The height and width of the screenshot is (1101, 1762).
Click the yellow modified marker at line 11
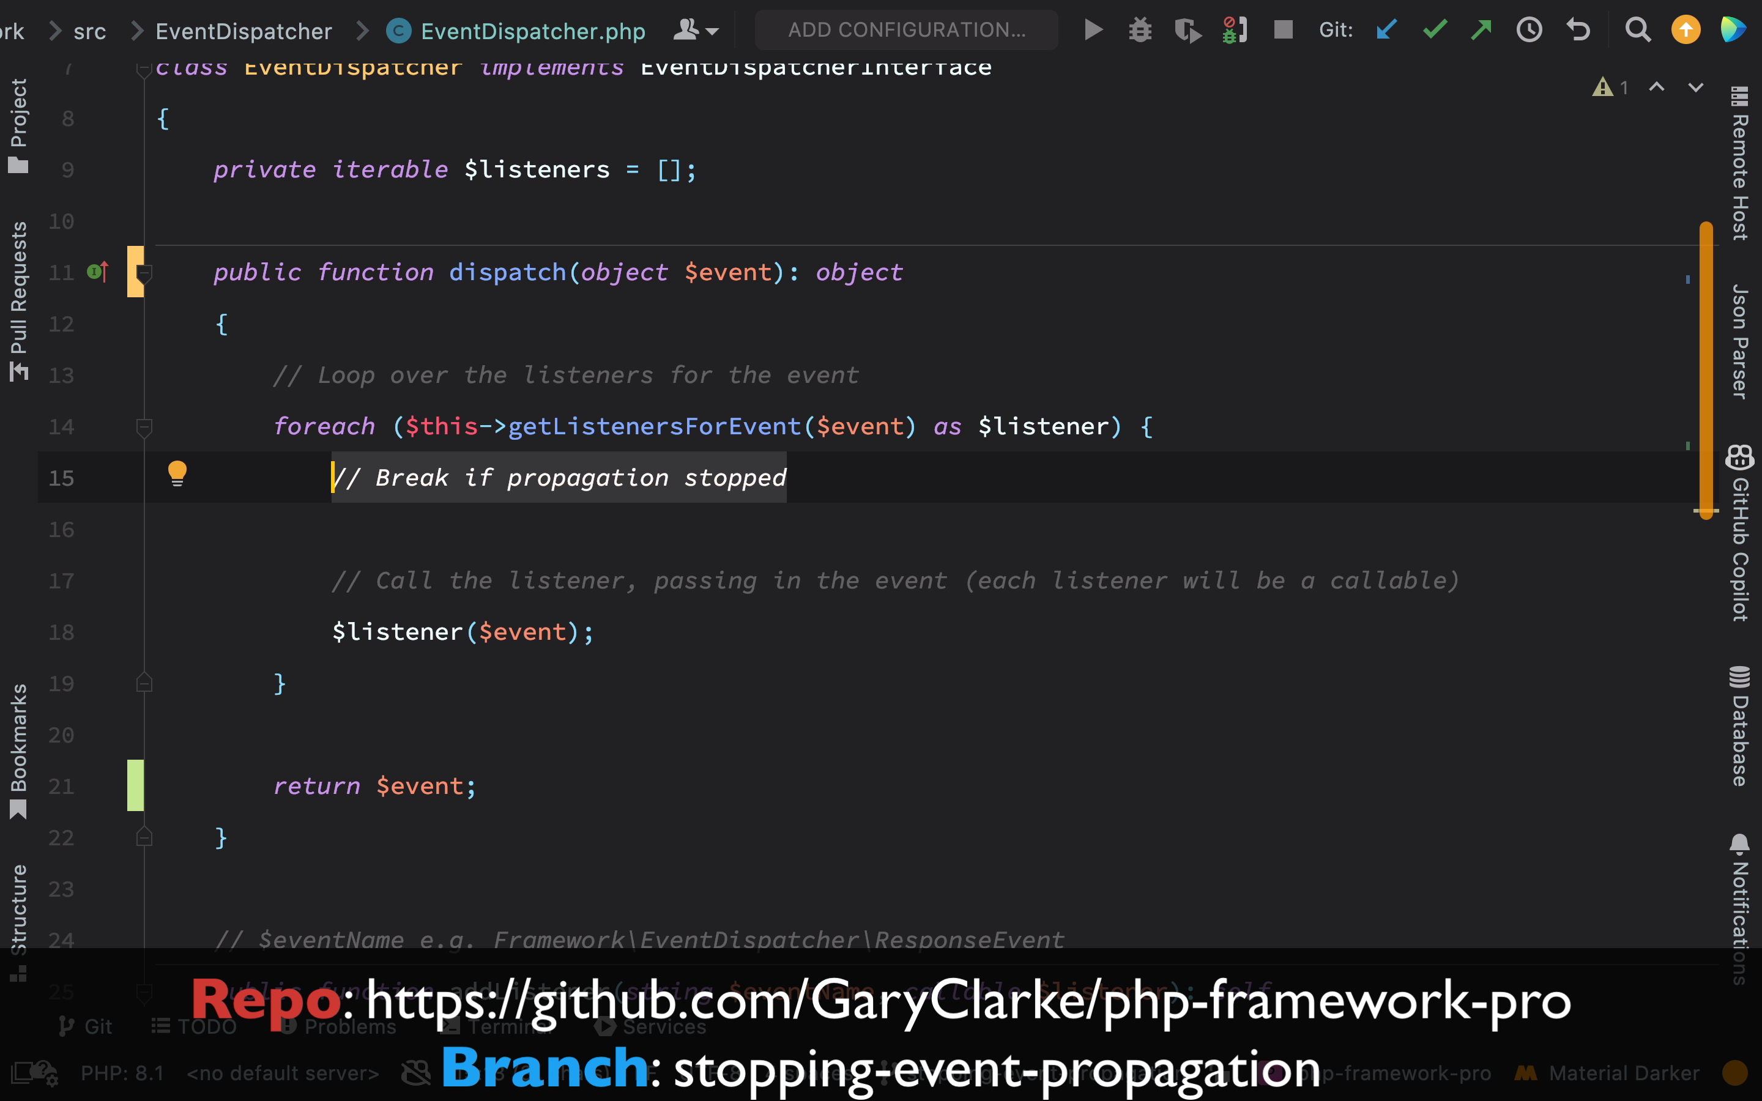(135, 272)
